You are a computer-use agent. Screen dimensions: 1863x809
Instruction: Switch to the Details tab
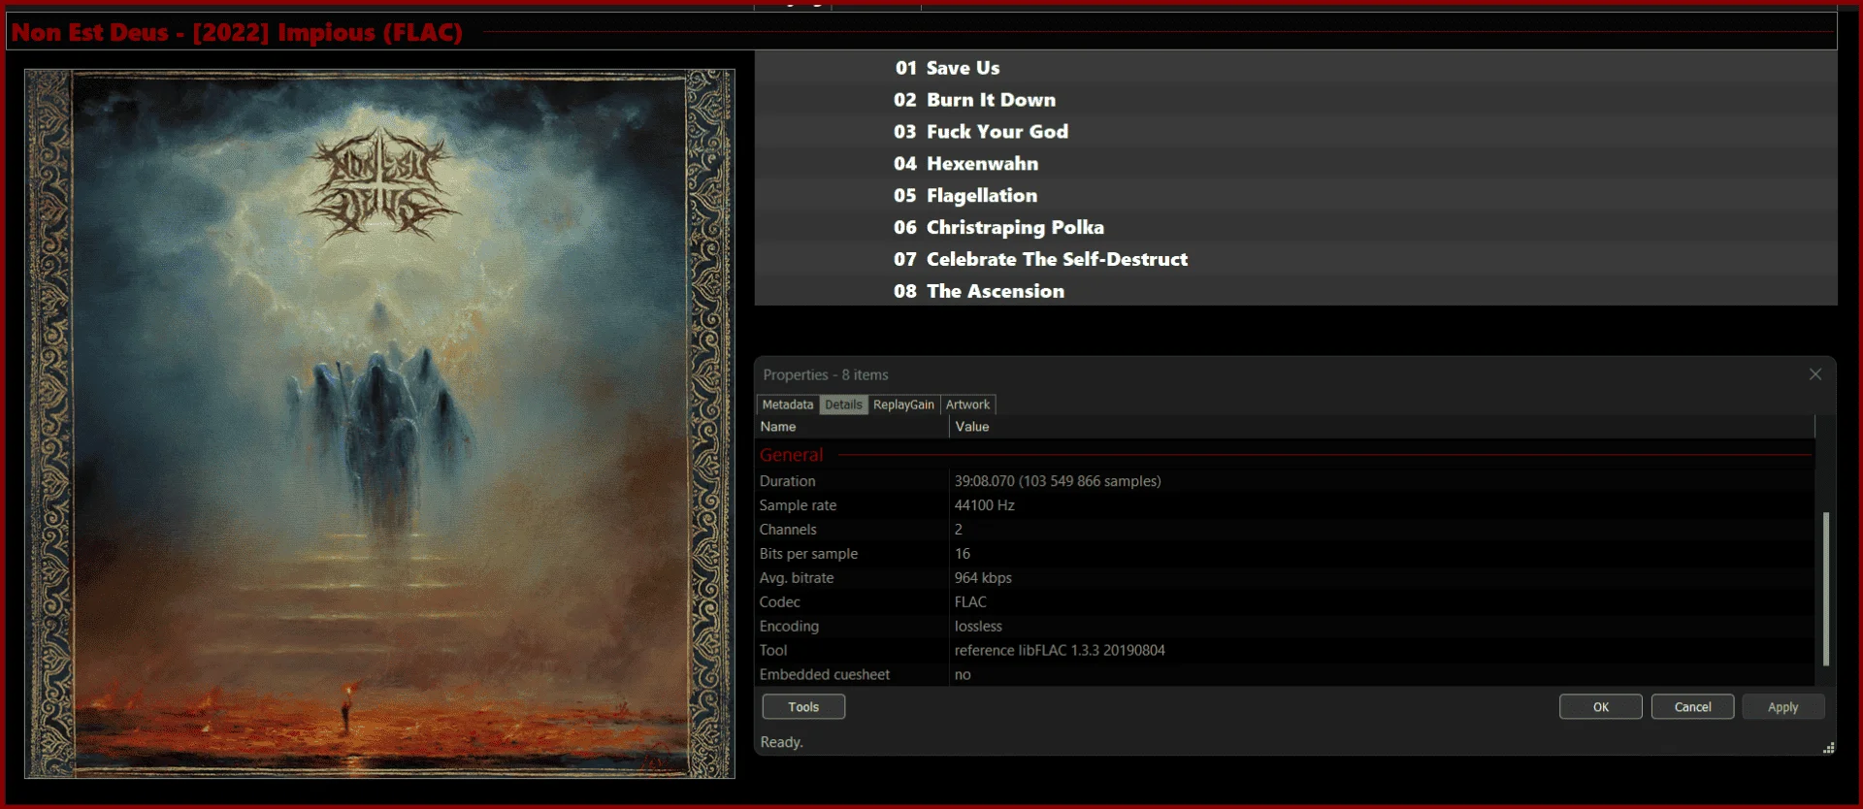pyautogui.click(x=843, y=404)
